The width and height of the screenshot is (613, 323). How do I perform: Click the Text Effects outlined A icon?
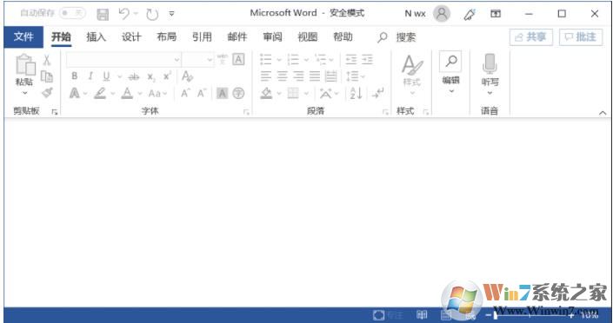74,94
